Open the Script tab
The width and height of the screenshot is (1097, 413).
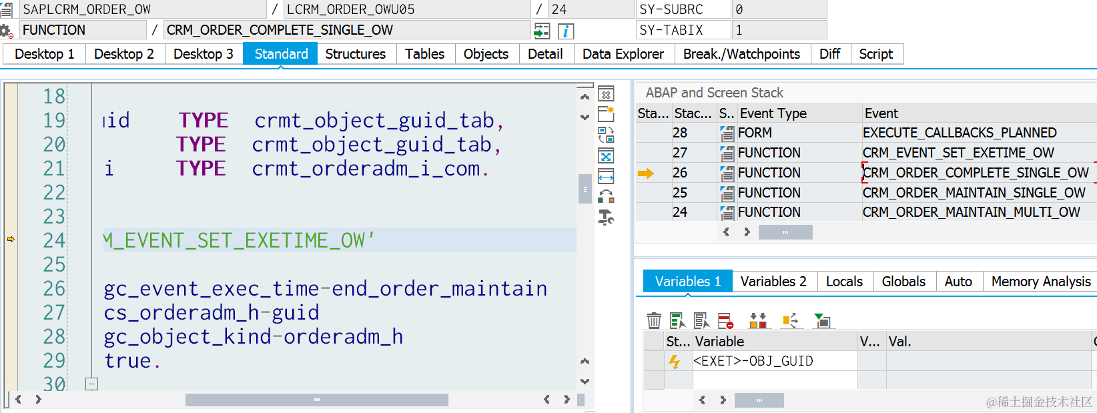pyautogui.click(x=876, y=54)
